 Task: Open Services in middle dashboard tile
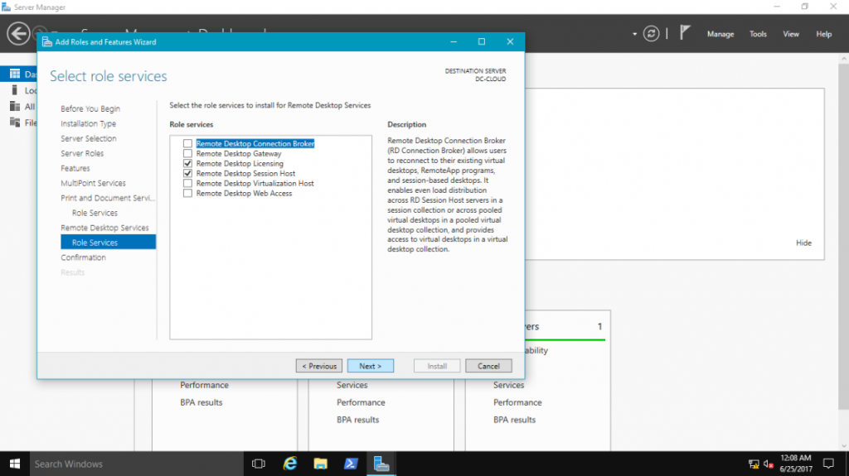(x=352, y=385)
